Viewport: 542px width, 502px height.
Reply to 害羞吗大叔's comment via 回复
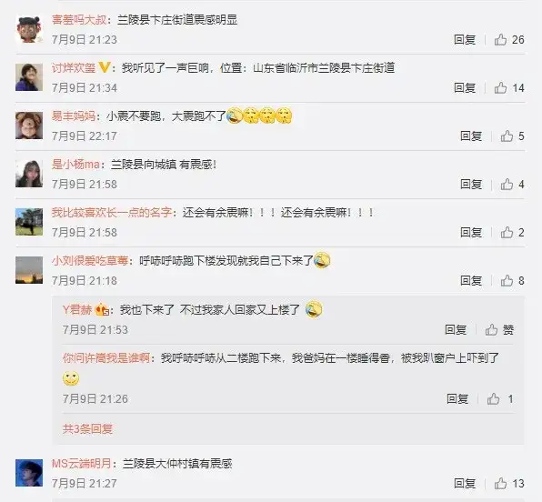click(465, 40)
